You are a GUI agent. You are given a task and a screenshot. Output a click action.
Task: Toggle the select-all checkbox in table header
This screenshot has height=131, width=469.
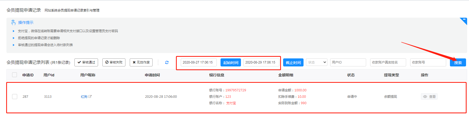point(15,75)
